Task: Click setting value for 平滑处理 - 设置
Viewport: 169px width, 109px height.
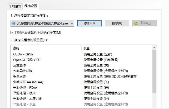Action: coord(106,104)
